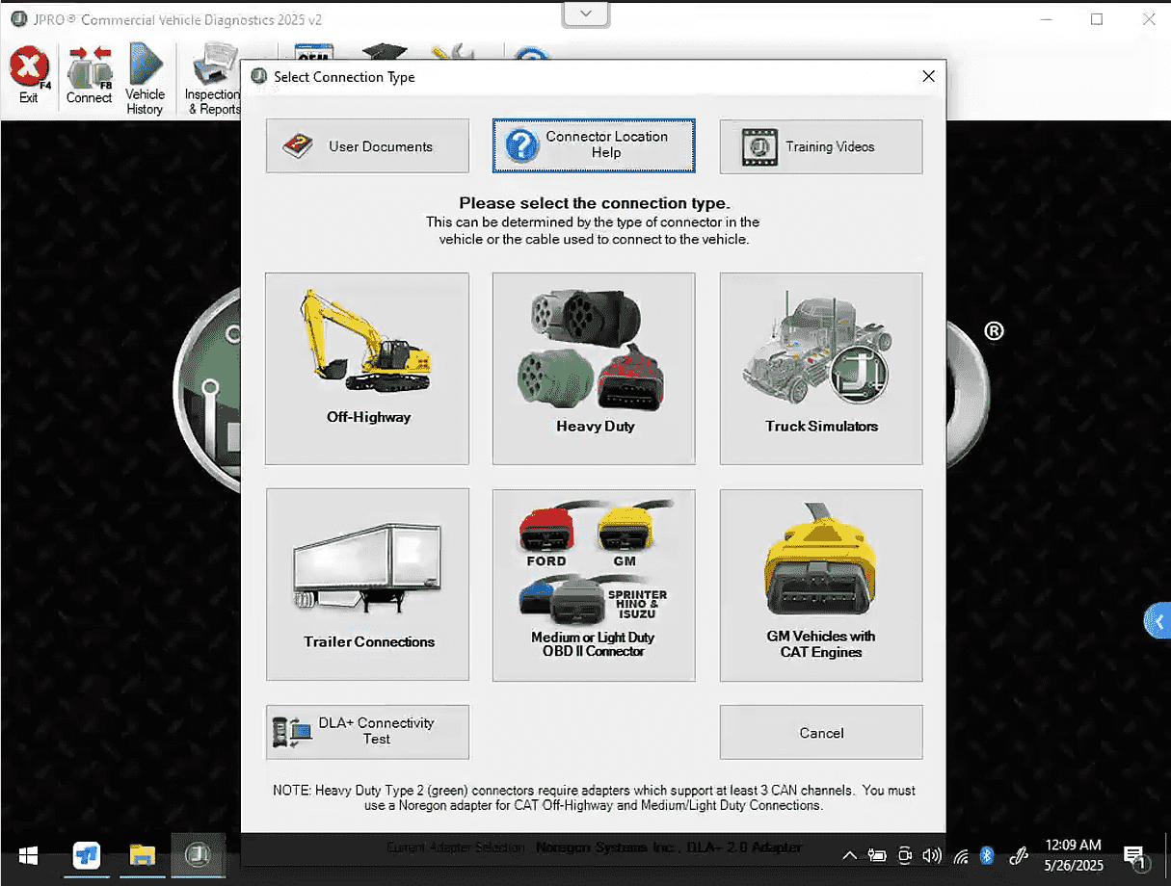Open the Bluetooth icon in the system tray
Image resolution: width=1171 pixels, height=886 pixels.
[987, 855]
